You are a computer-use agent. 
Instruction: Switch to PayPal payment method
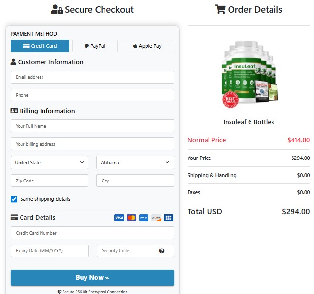click(x=95, y=46)
